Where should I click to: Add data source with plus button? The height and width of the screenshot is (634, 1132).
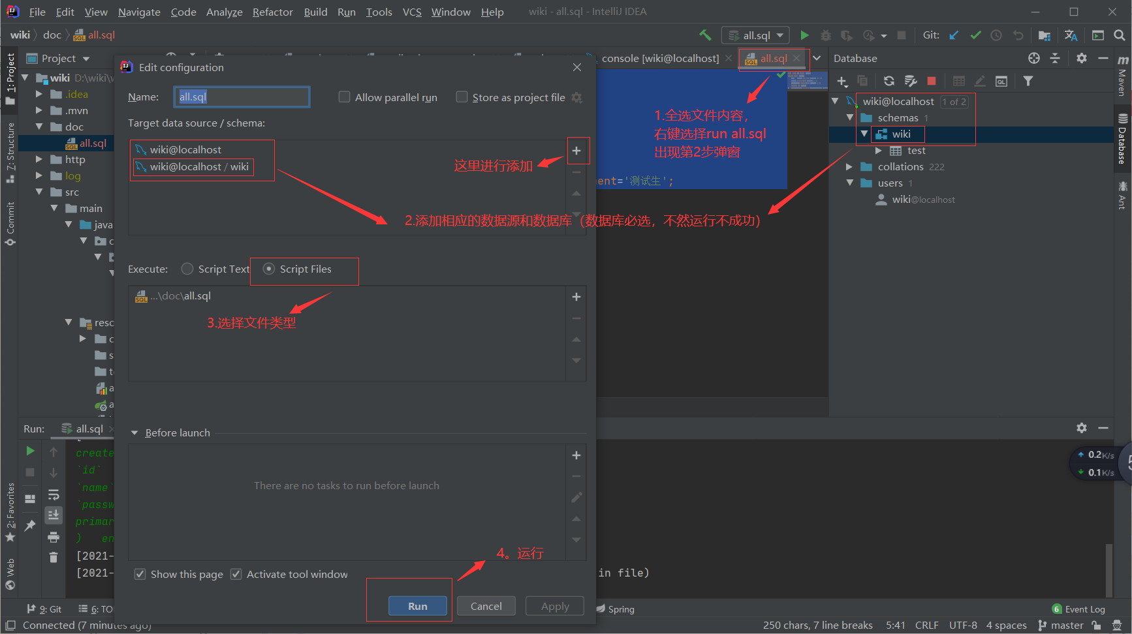576,151
